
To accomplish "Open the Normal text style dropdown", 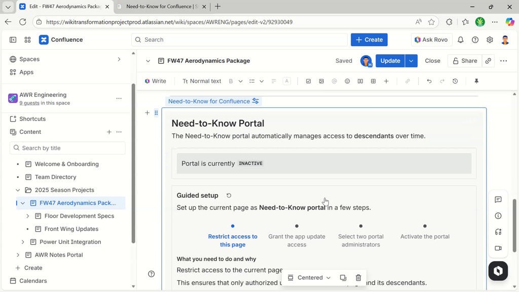I will 202,81.
